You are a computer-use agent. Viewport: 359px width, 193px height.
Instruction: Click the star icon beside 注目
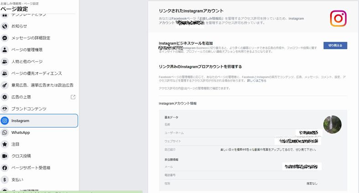(x=5, y=144)
